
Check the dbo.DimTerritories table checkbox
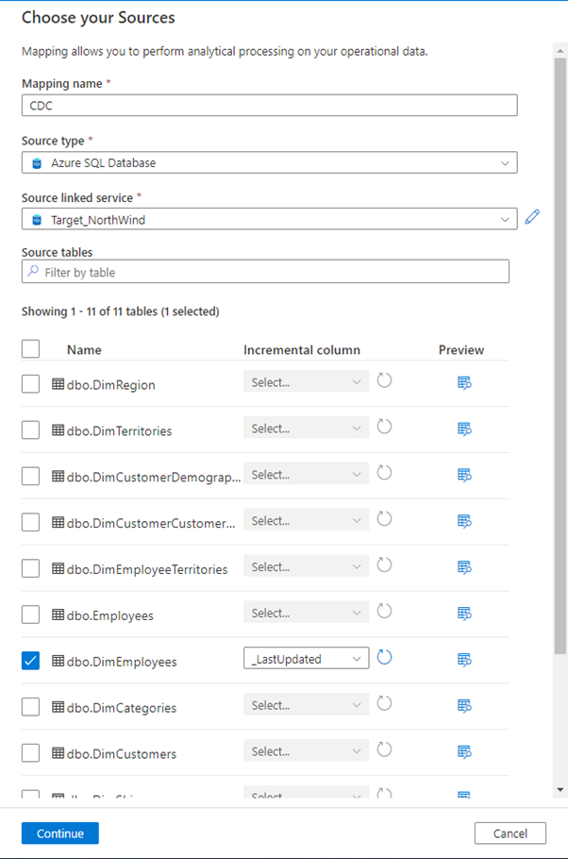point(31,429)
